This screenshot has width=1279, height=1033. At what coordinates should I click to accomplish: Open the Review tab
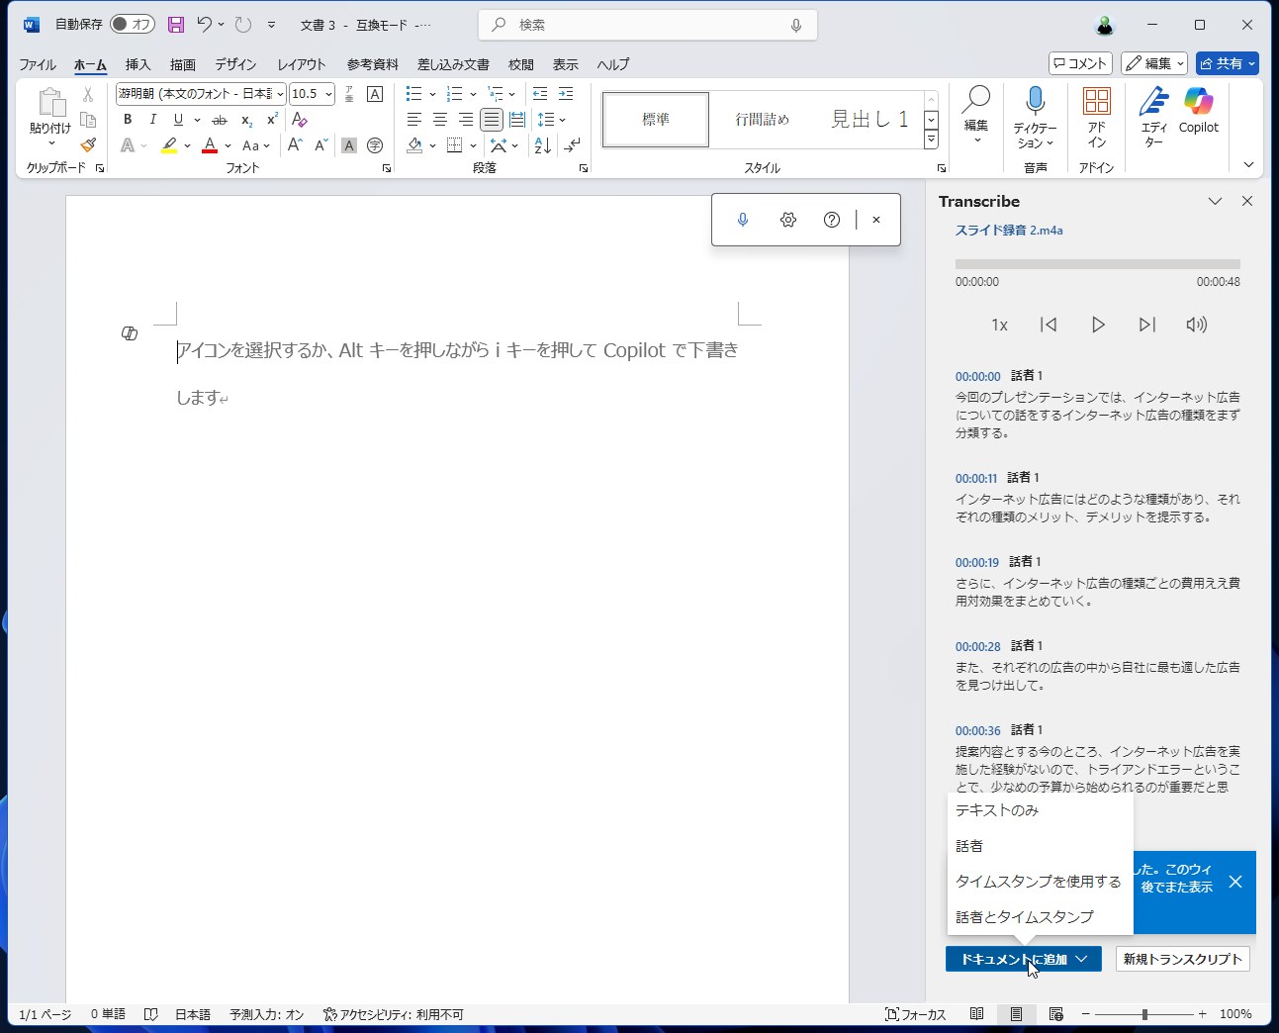pos(521,64)
